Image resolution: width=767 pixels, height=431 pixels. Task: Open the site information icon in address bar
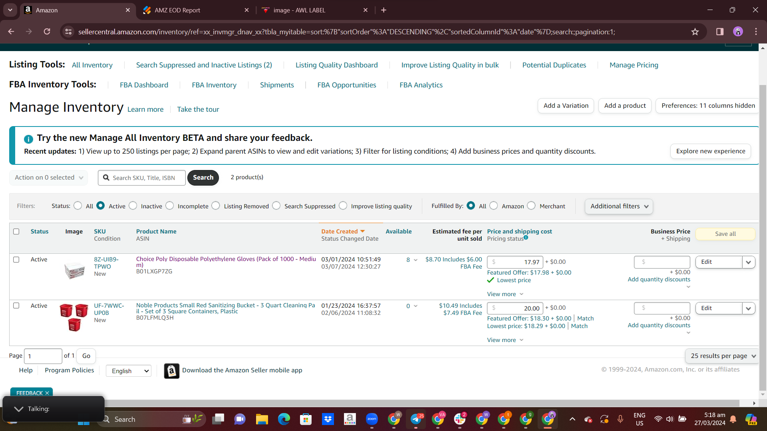69,32
